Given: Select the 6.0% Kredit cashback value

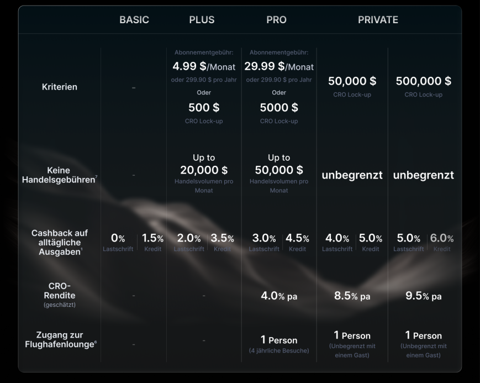Looking at the screenshot, I should (x=442, y=239).
